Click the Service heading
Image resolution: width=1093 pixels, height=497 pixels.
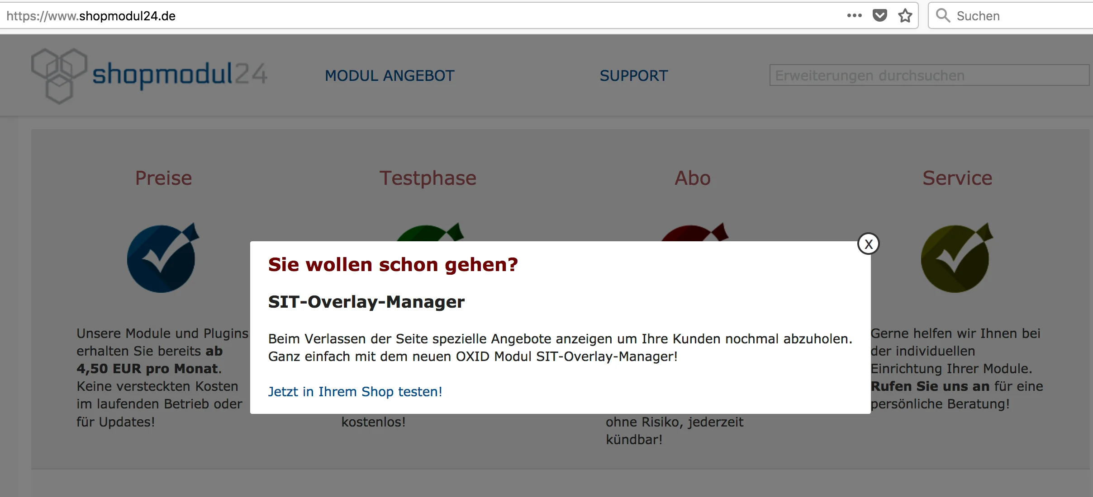coord(957,178)
